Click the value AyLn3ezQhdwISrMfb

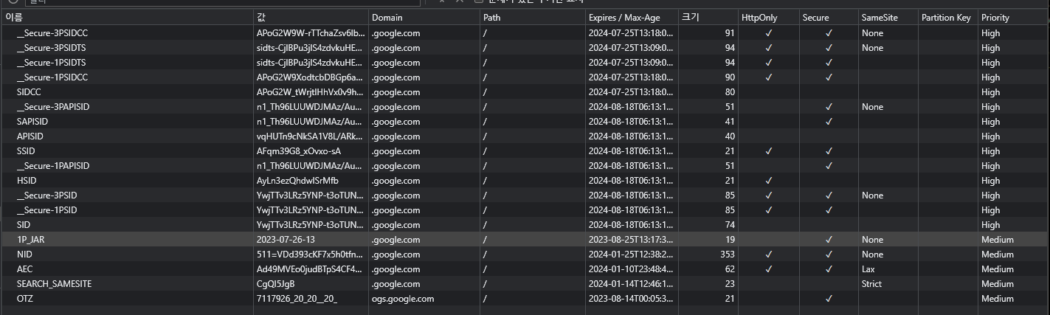pyautogui.click(x=297, y=181)
